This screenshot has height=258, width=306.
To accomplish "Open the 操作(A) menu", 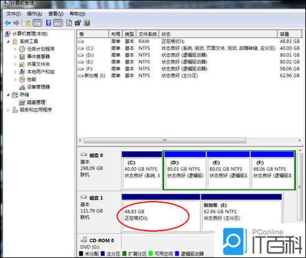I will [34, 14].
